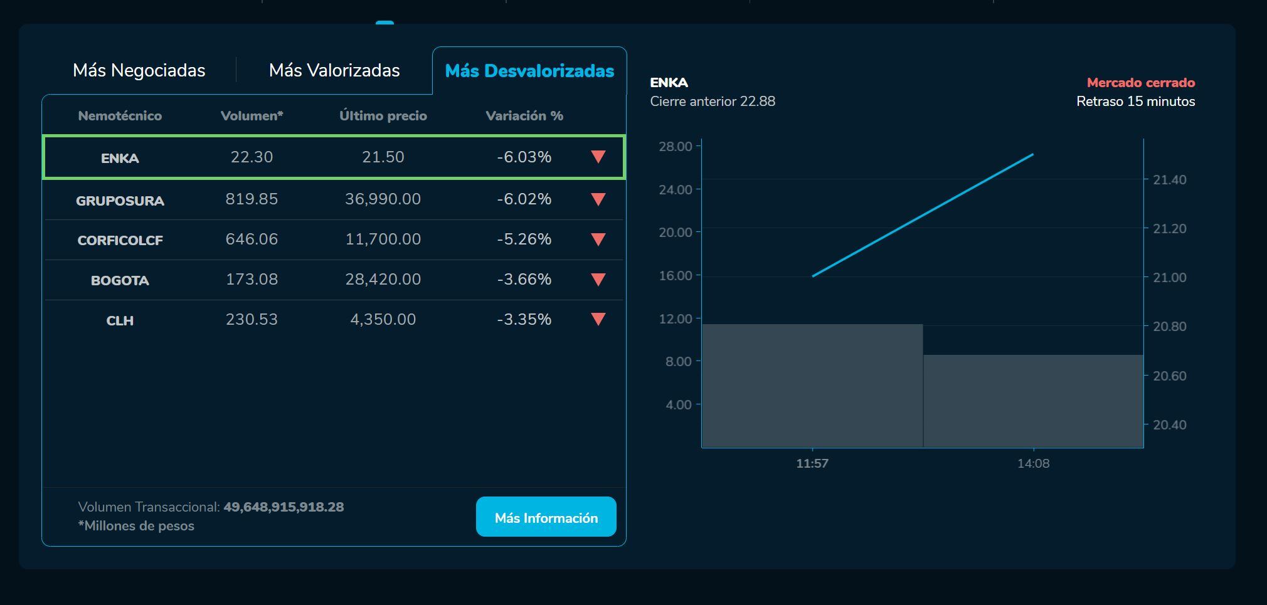
Task: Click the 11:57 volume bar in chart
Action: 812,386
